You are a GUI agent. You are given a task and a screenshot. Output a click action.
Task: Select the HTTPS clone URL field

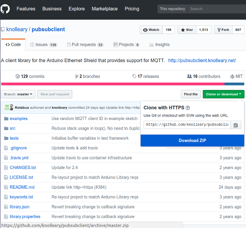pos(187,125)
